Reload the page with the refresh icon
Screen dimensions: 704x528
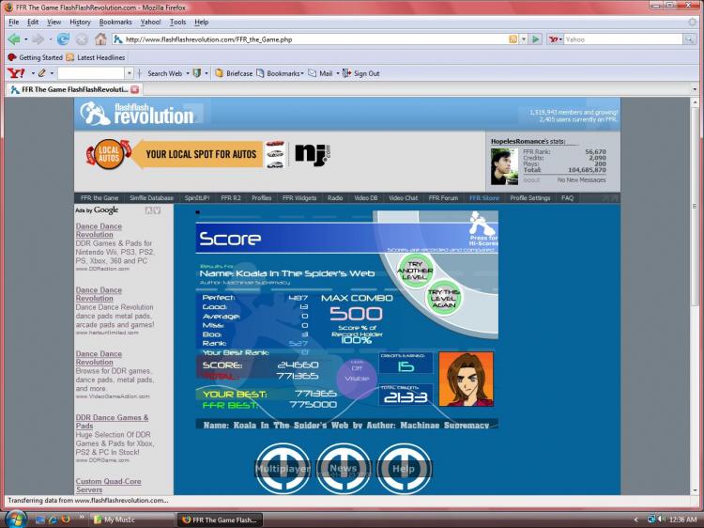[x=63, y=39]
